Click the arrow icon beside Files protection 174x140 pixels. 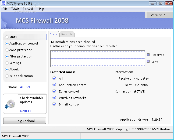pyautogui.click(x=7, y=56)
